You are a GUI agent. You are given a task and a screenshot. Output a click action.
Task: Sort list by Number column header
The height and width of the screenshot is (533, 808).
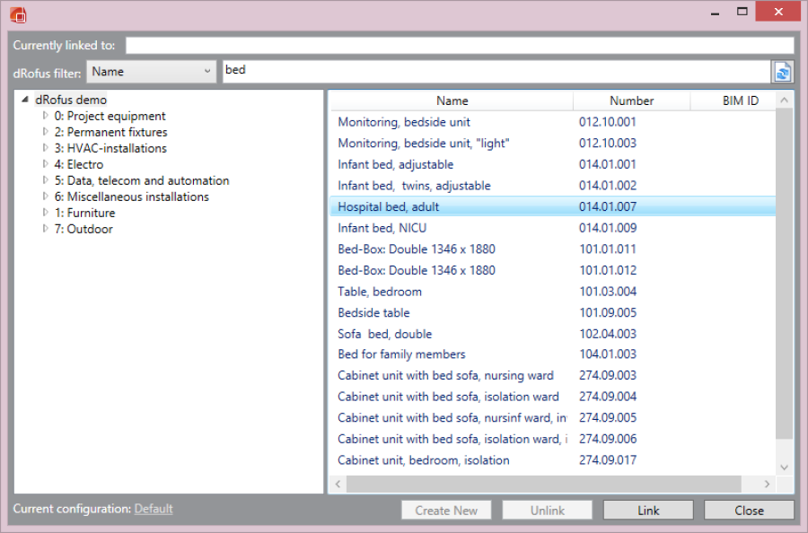pyautogui.click(x=631, y=100)
